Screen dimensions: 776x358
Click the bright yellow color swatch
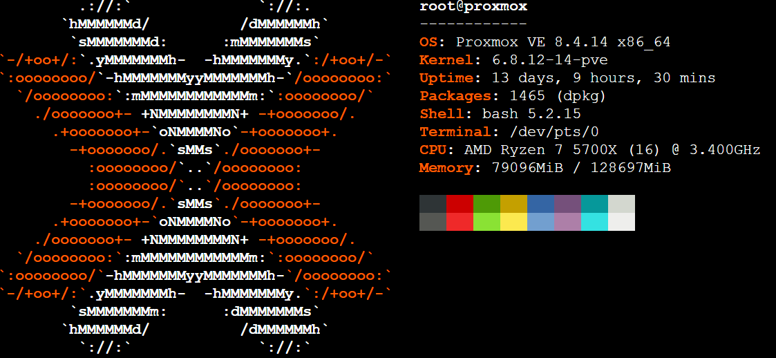point(513,221)
